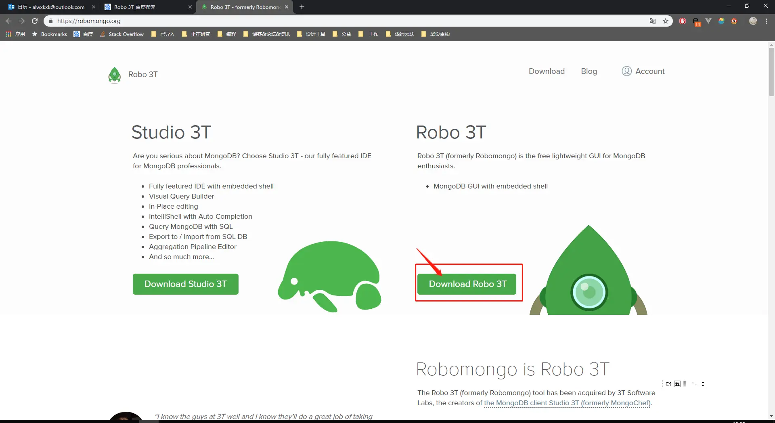Switch to the Robo 3T_百度搜索 tab
The width and height of the screenshot is (775, 423).
[x=147, y=7]
